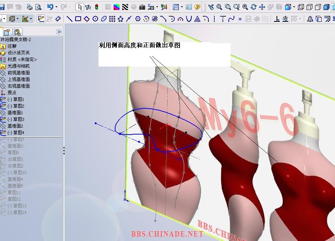Switch to the PropertyManager tab
The image size is (335, 241).
click(x=7, y=32)
